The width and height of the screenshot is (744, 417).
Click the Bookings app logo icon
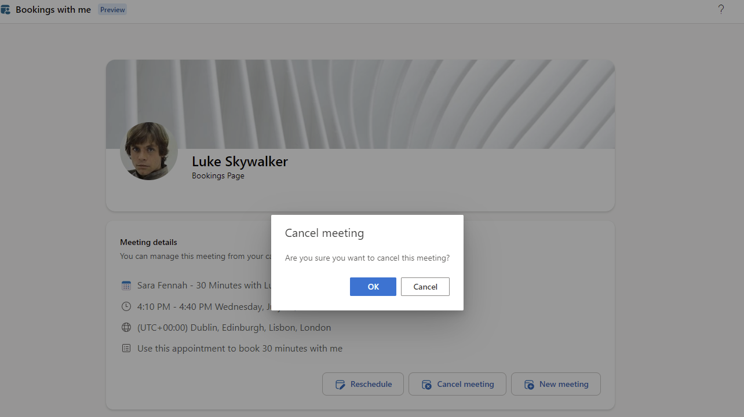click(x=6, y=10)
